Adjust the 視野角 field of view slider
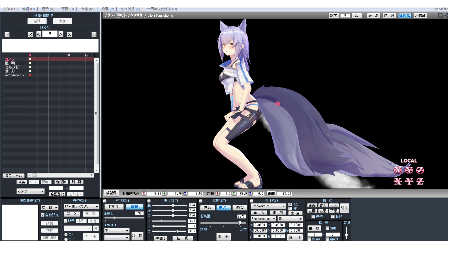This screenshot has height=254, width=453. 114,218
